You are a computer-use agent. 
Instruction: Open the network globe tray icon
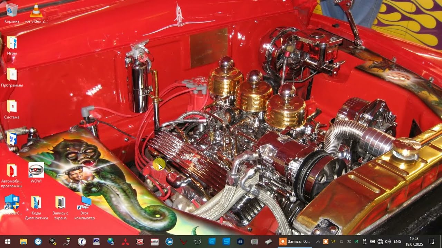[x=380, y=241]
